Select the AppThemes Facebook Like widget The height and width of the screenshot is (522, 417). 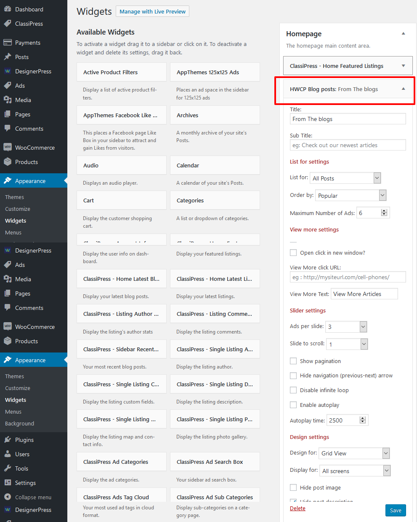pos(122,115)
